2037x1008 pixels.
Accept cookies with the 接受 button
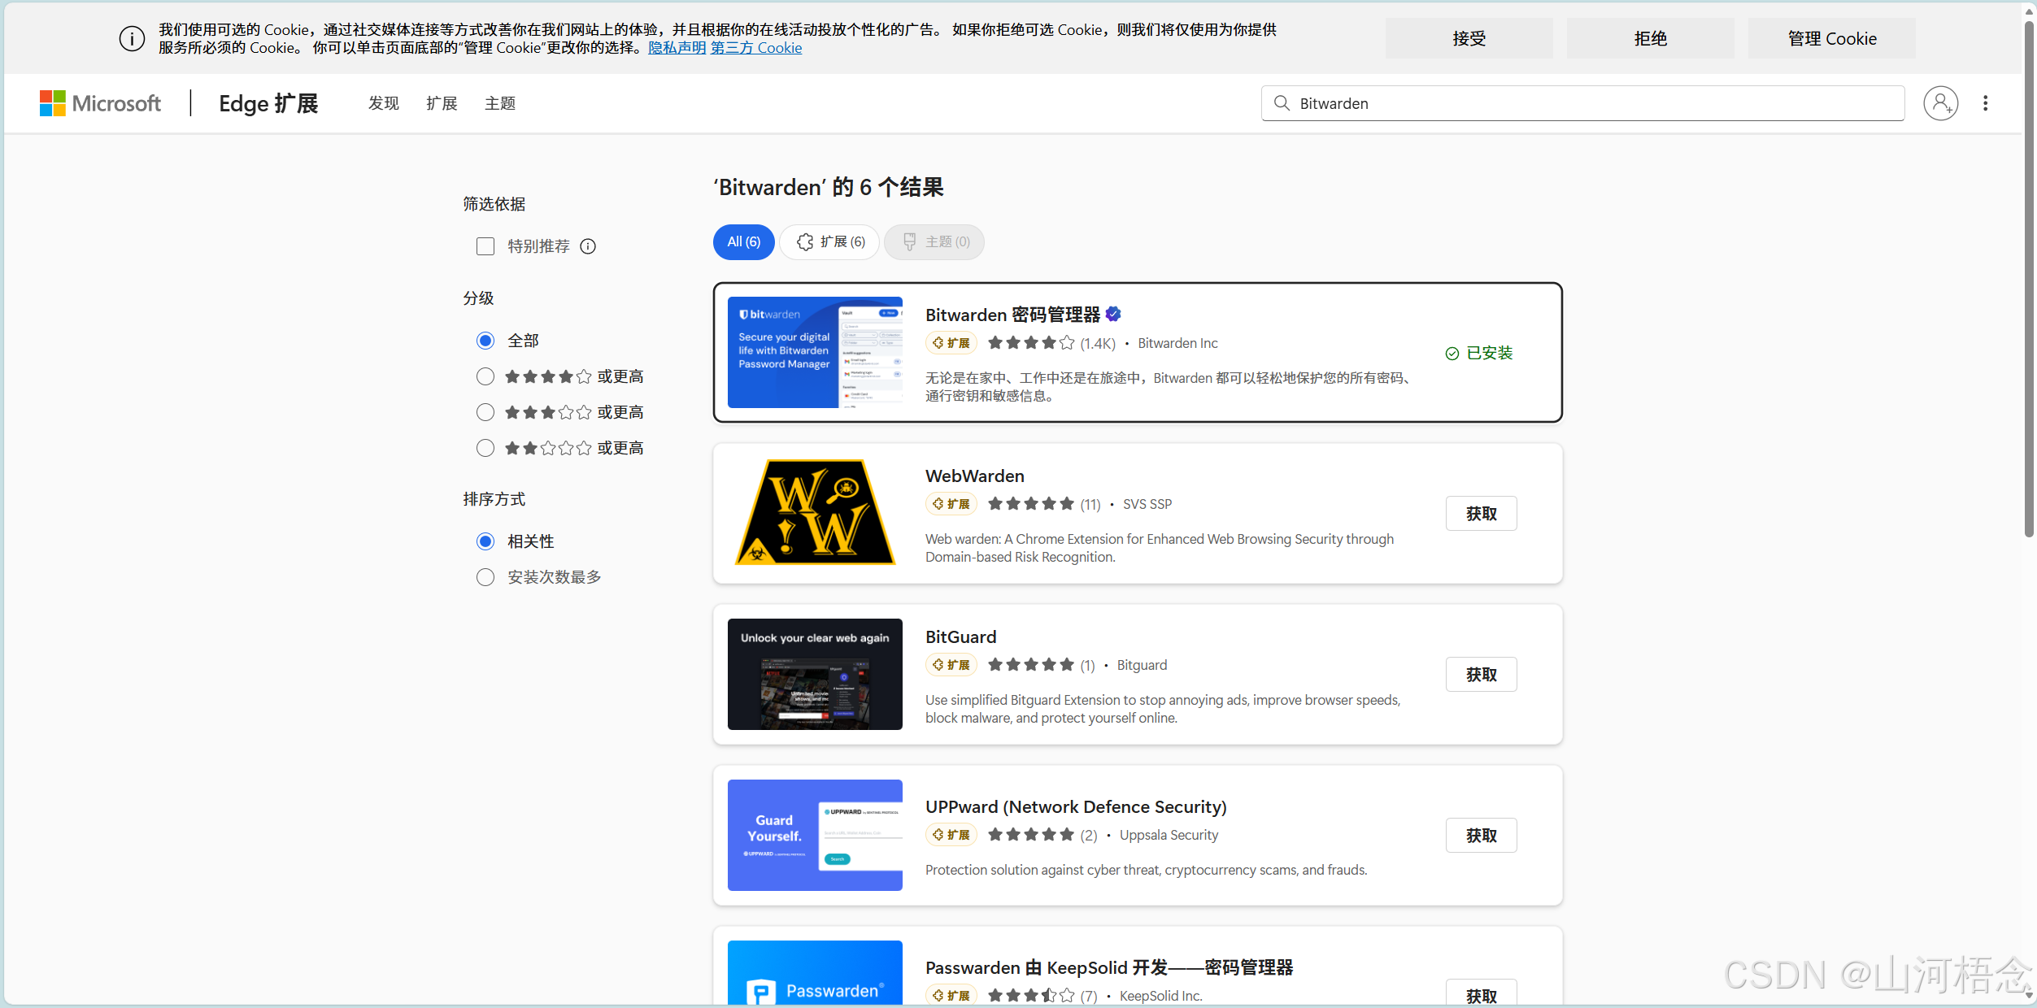click(x=1469, y=38)
